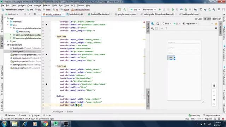Open the Event Log
Image resolution: width=226 pixels, height=127 pixels.
pyautogui.click(x=194, y=115)
